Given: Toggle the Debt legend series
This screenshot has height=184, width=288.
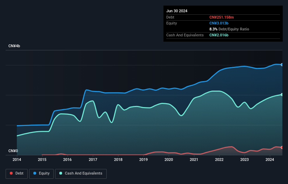Looking at the screenshot, I should click(x=16, y=173).
